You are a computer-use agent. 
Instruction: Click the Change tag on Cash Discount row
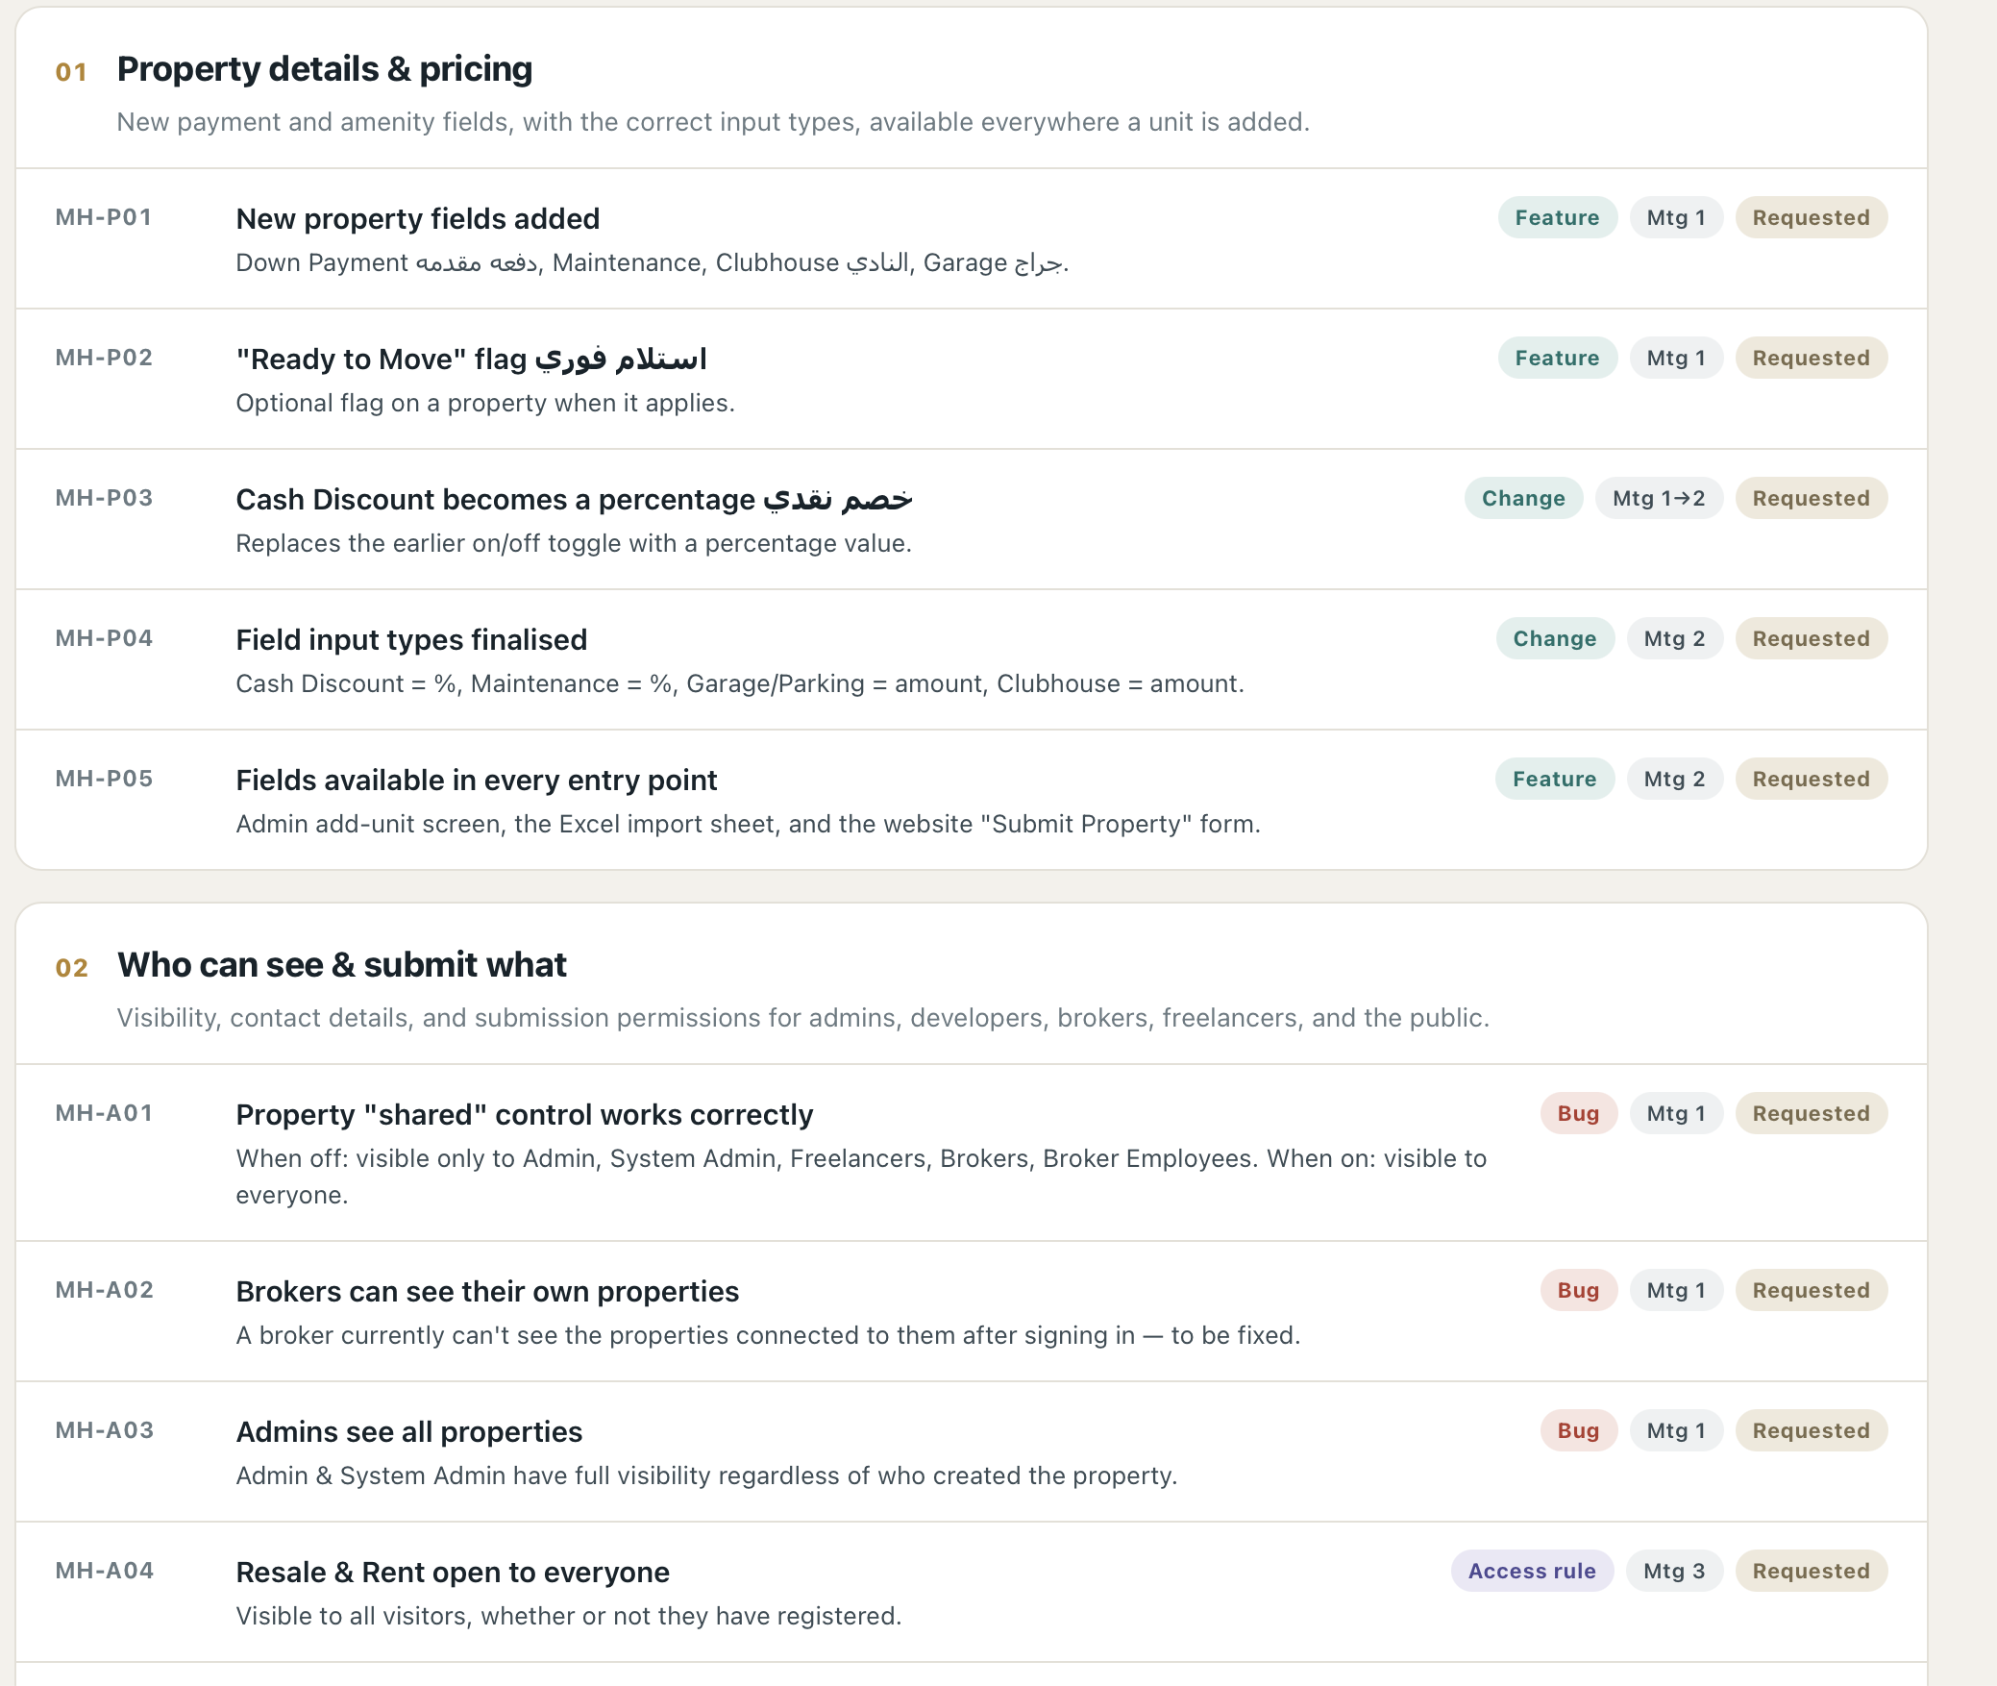click(x=1523, y=498)
